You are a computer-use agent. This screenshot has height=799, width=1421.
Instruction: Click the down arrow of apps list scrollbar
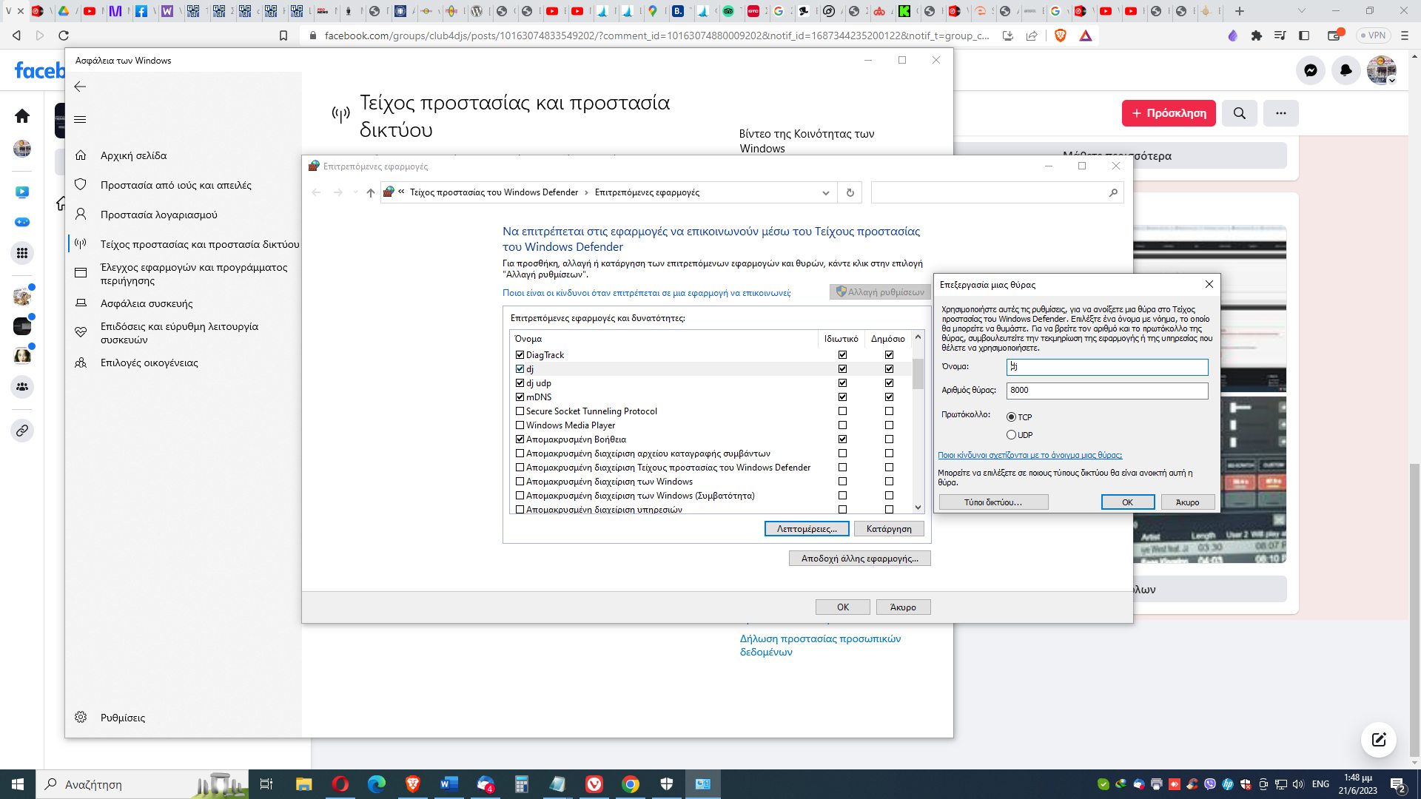coord(918,508)
